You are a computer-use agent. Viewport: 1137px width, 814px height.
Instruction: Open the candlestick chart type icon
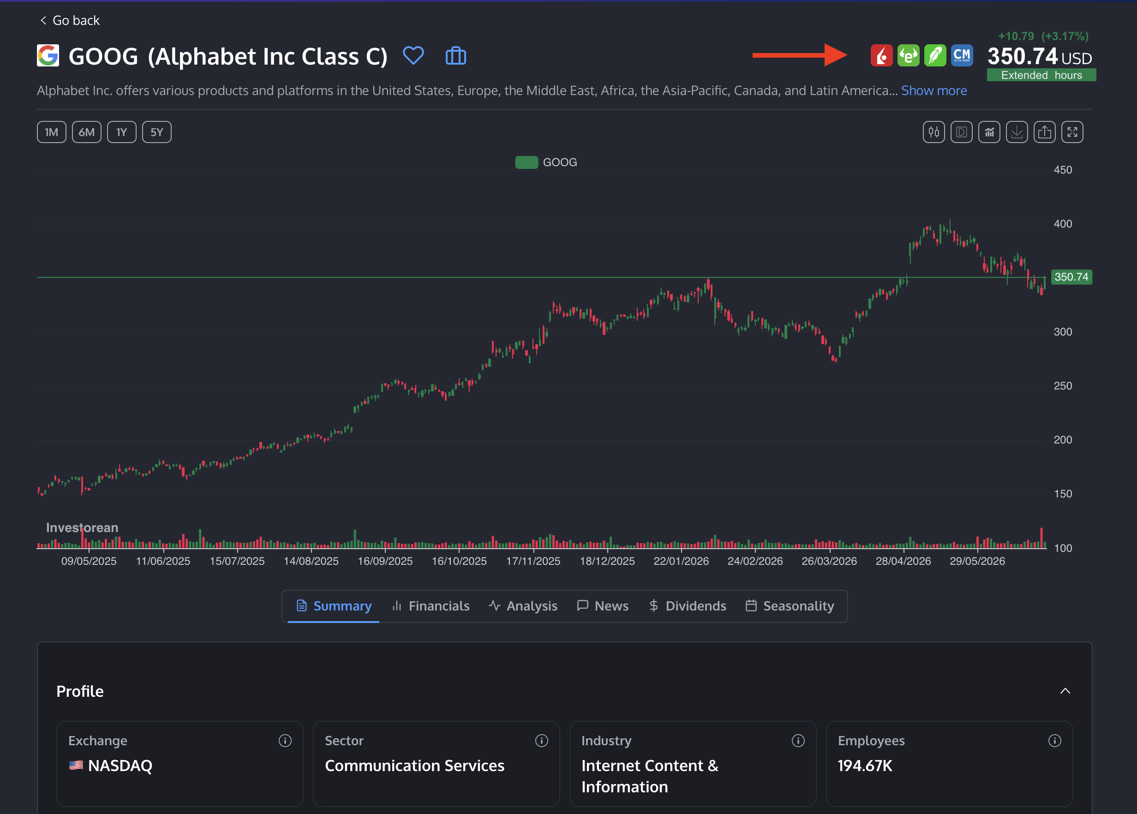(934, 132)
